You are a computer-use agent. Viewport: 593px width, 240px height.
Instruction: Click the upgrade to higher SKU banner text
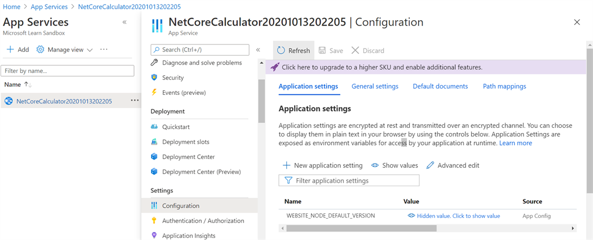(382, 68)
